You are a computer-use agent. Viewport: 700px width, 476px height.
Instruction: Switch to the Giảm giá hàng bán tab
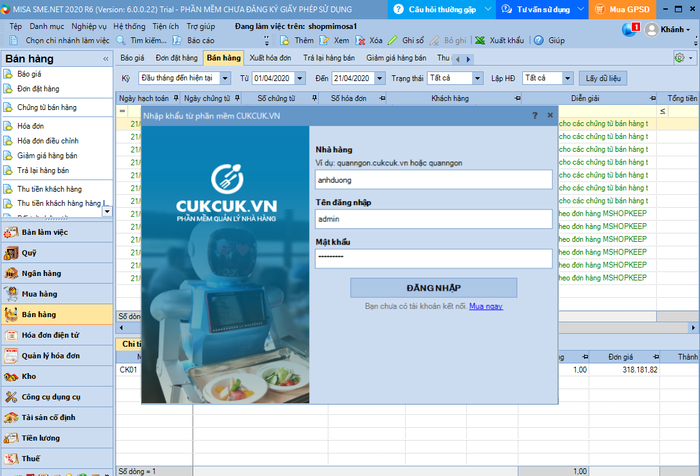point(396,58)
